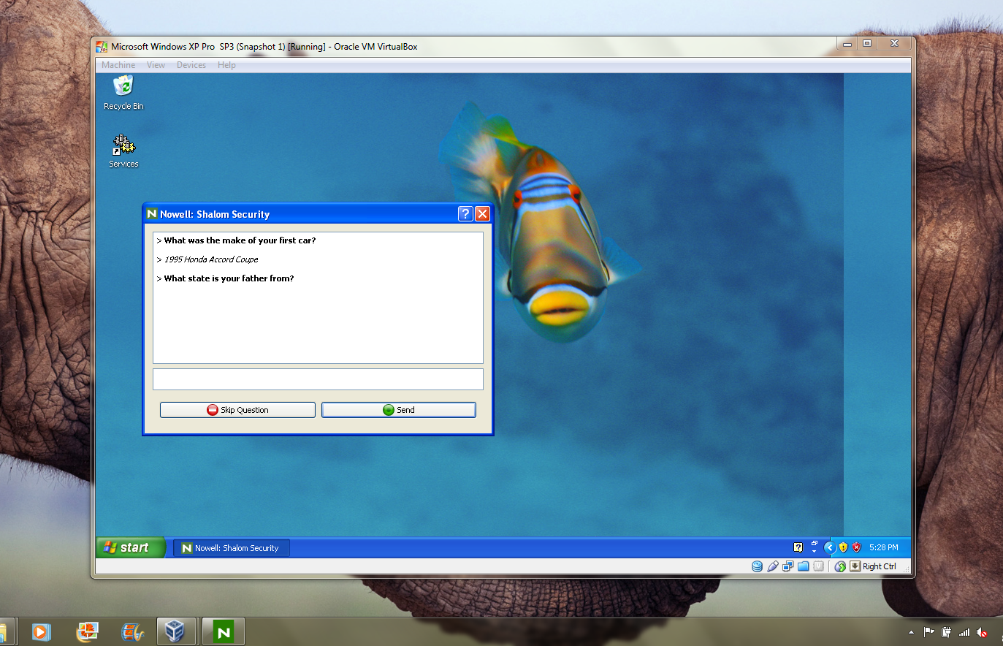Open the Machine menu in VirtualBox
1003x646 pixels.
pos(118,65)
